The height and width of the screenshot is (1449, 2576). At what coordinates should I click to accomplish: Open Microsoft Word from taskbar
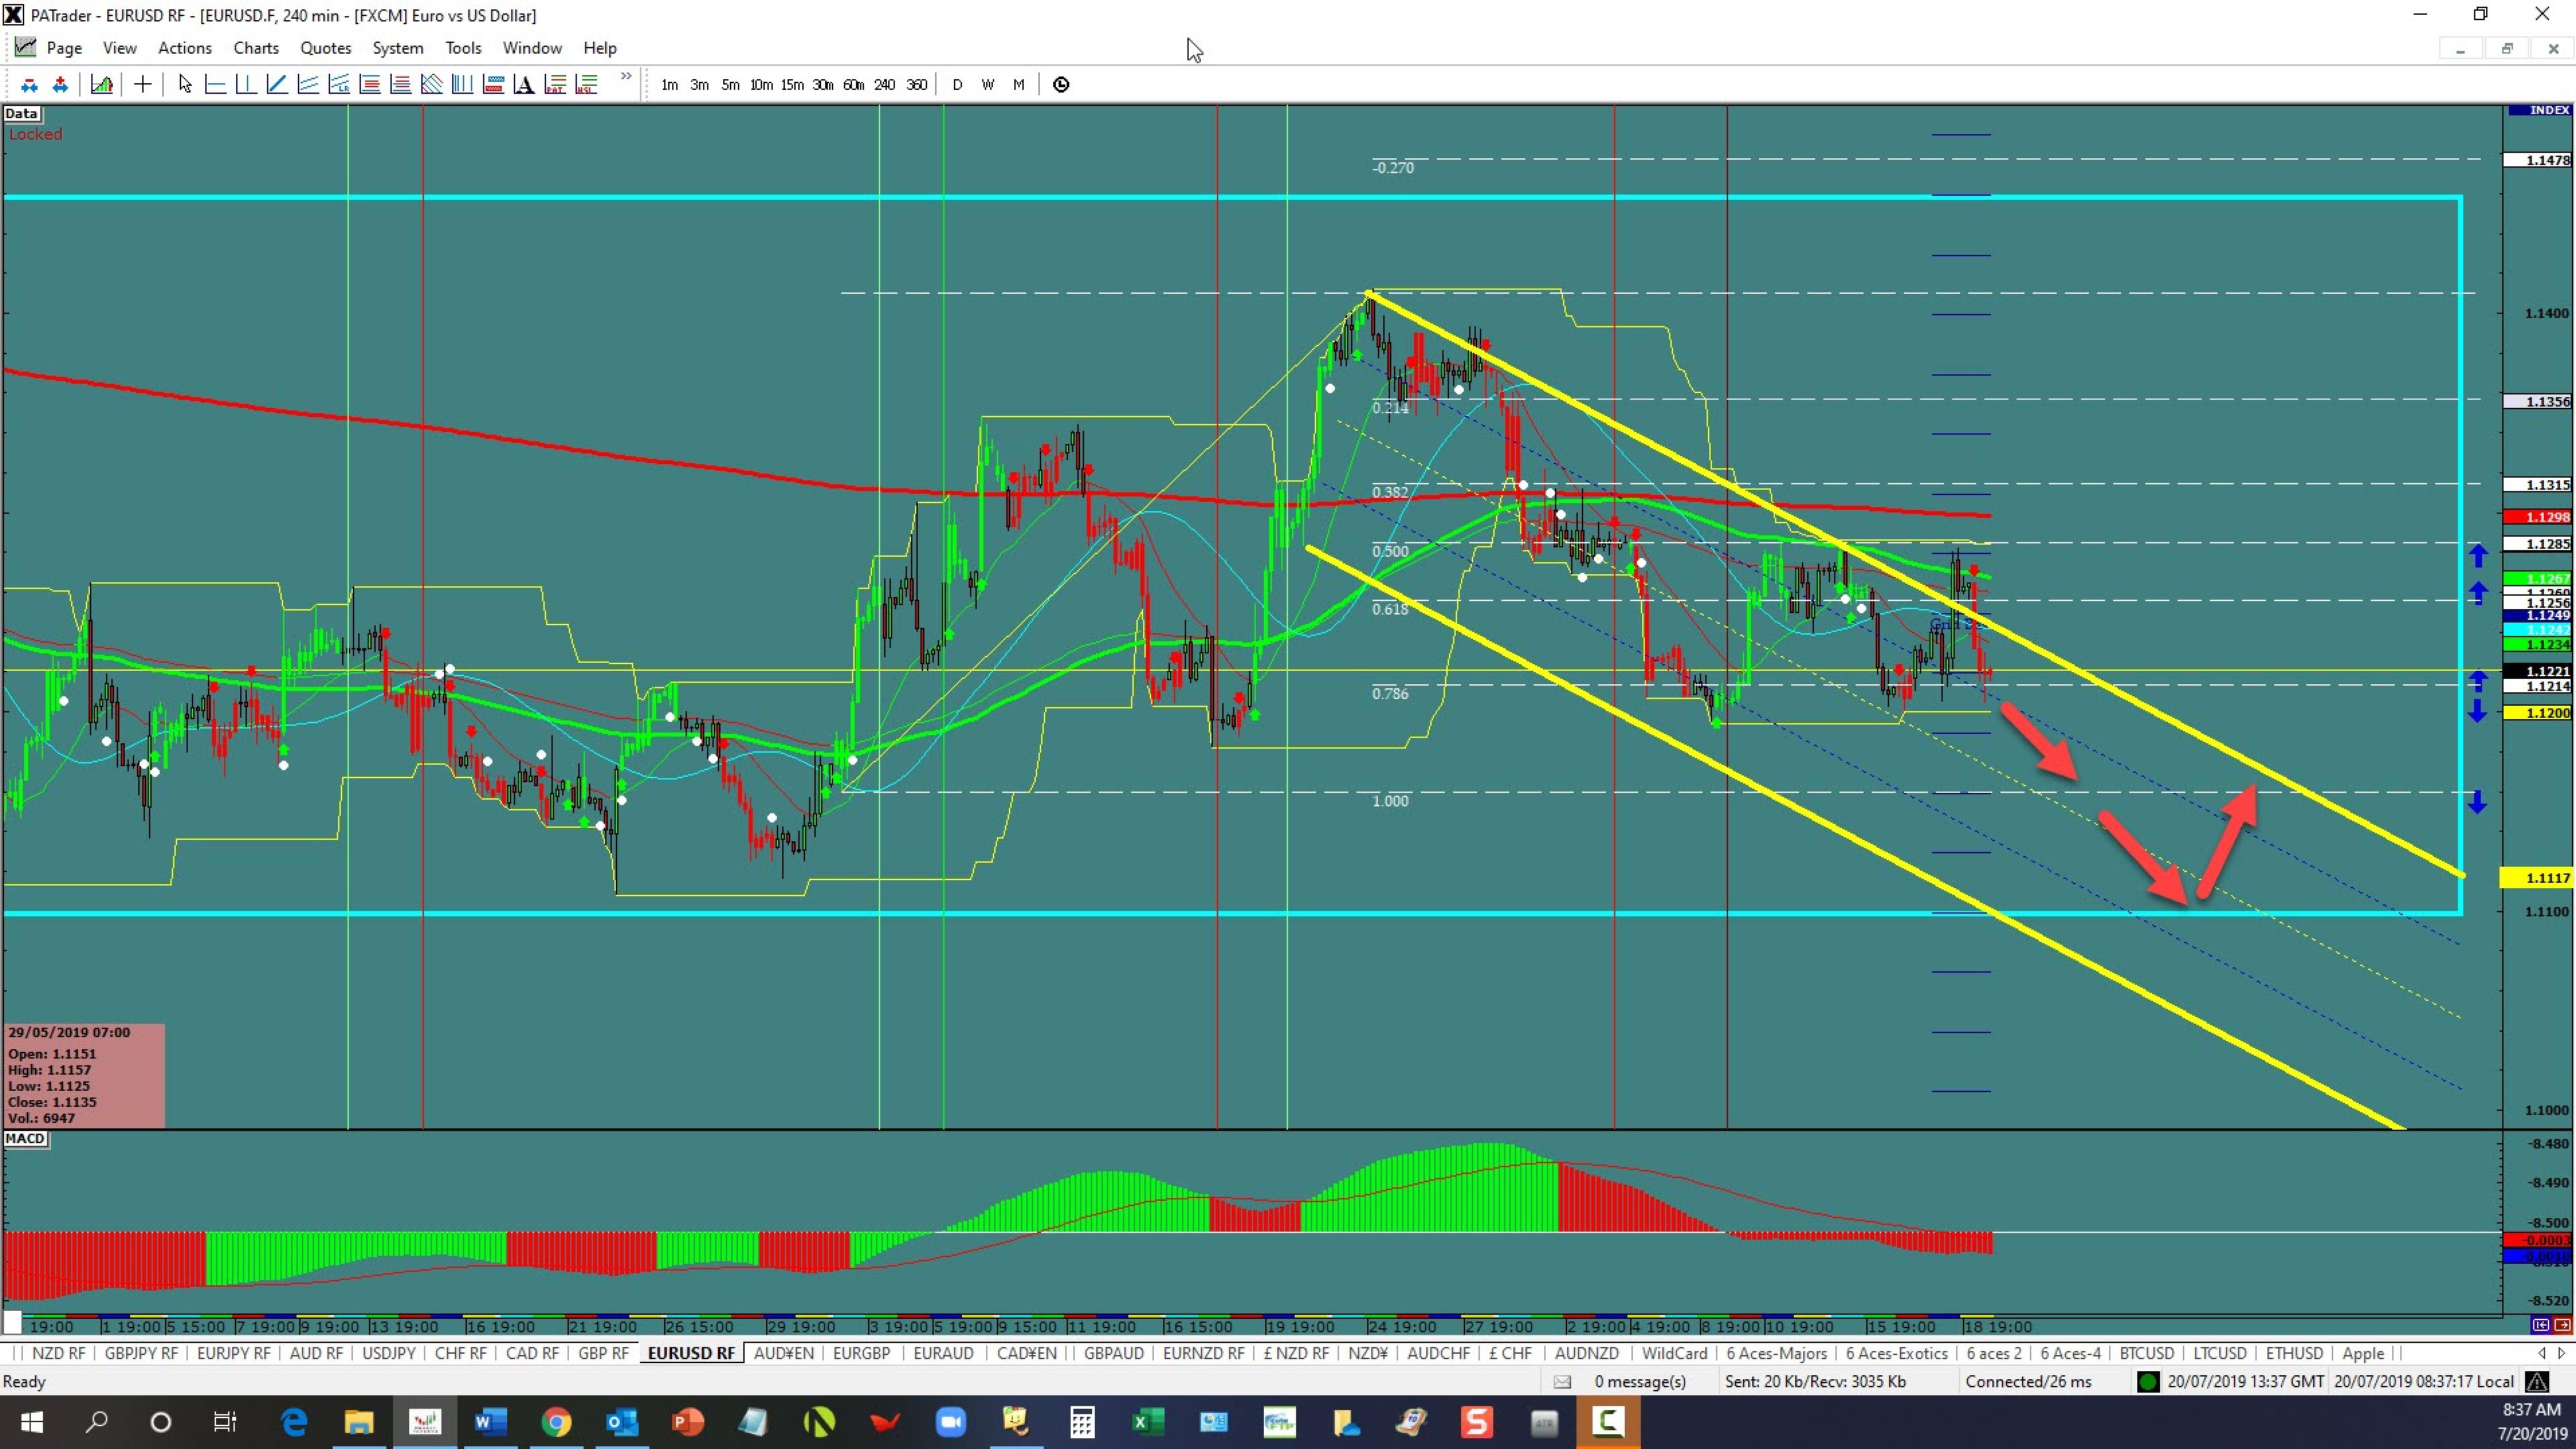pos(490,1421)
